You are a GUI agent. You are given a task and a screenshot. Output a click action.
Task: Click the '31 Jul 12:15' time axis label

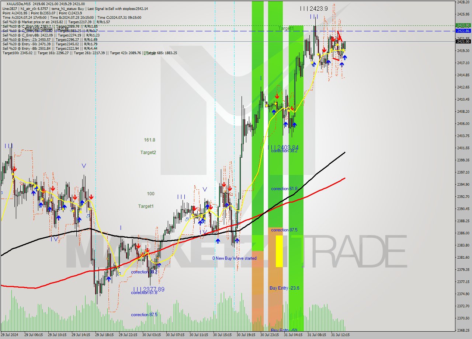(340, 335)
